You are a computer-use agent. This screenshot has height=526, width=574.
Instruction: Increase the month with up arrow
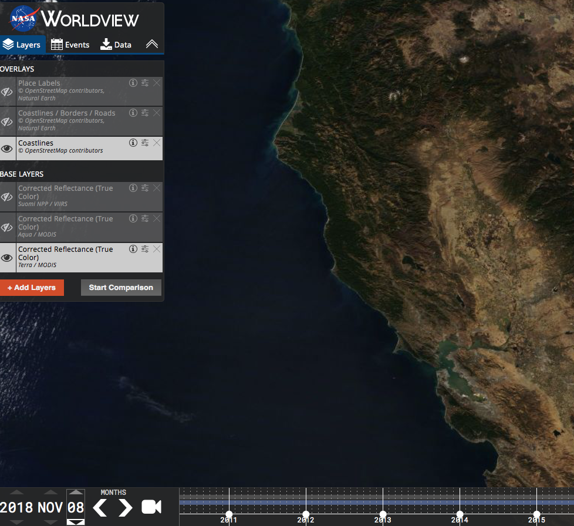point(50,493)
